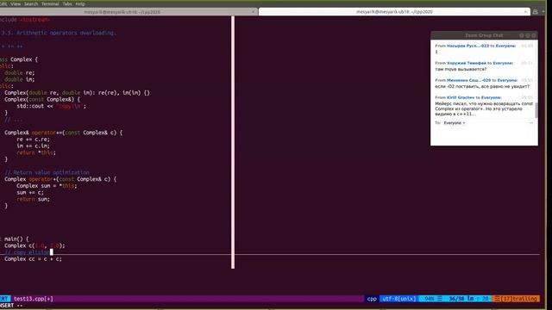The height and width of the screenshot is (310, 552).
Task: Open the Search menu
Action: point(31,3)
